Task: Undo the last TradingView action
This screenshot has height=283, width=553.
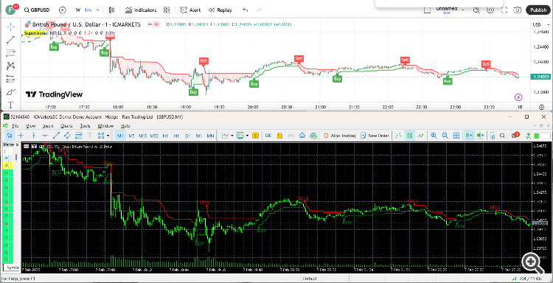Action: 246,10
